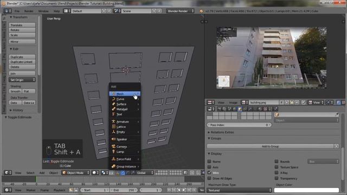The width and height of the screenshot is (347, 195).
Task: Open the Render Layers properties tab icon
Action: [224, 109]
